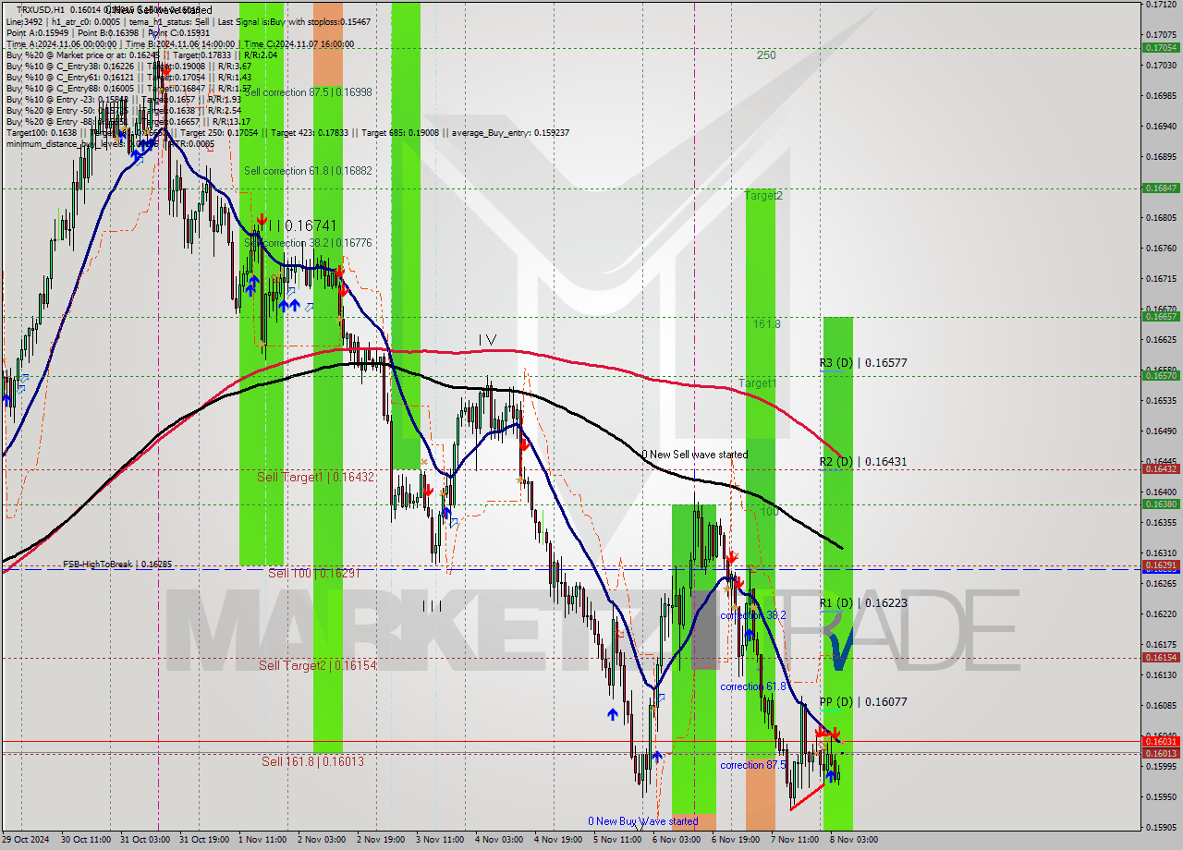Select the 'R3 (D) | 0.16577' pivot label

tap(863, 363)
